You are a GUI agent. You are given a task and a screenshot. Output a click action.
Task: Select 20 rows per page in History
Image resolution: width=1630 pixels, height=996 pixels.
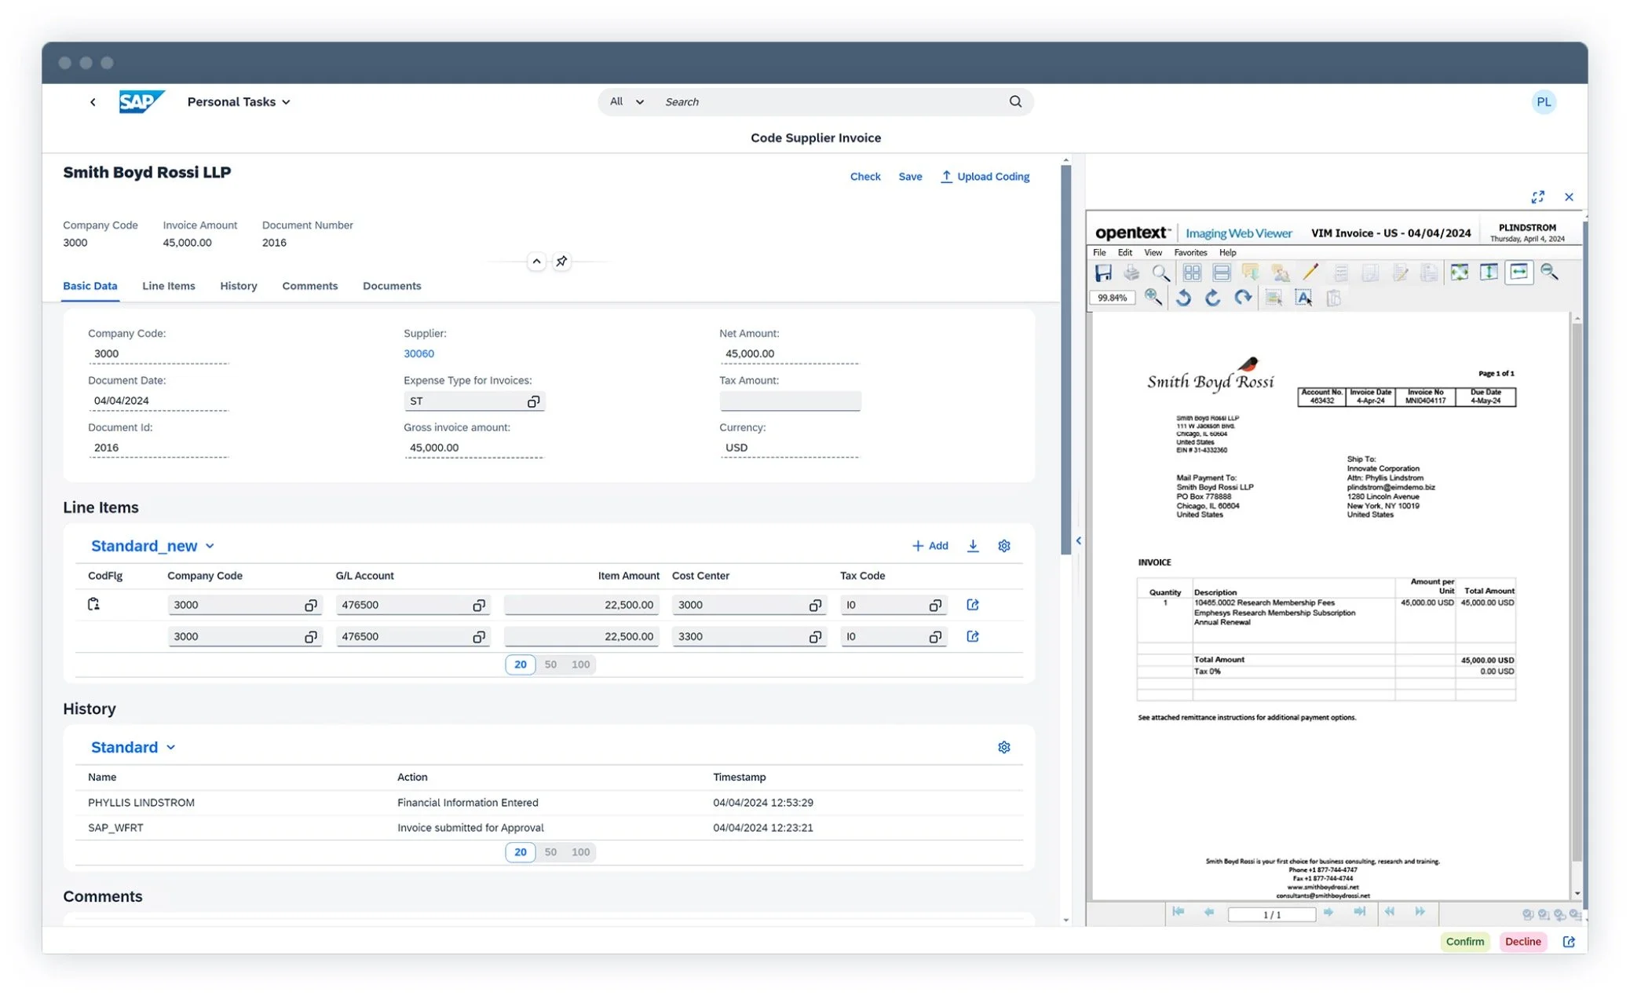[520, 852]
